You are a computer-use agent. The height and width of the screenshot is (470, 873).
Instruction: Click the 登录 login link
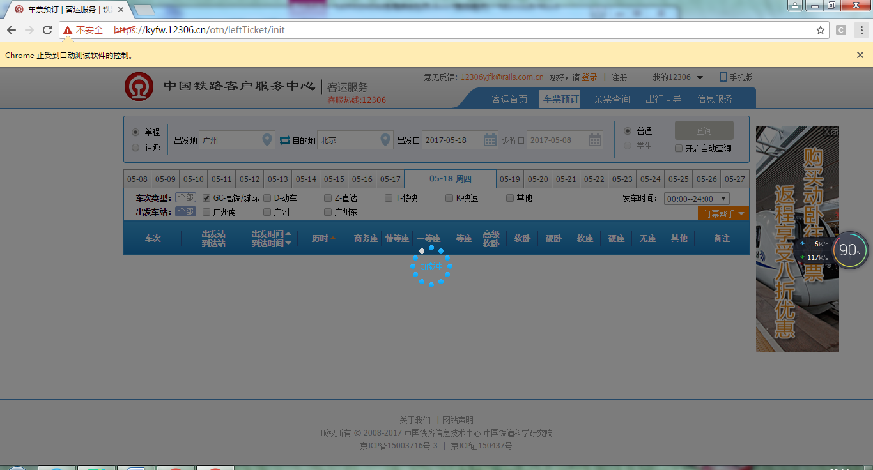[x=589, y=77]
